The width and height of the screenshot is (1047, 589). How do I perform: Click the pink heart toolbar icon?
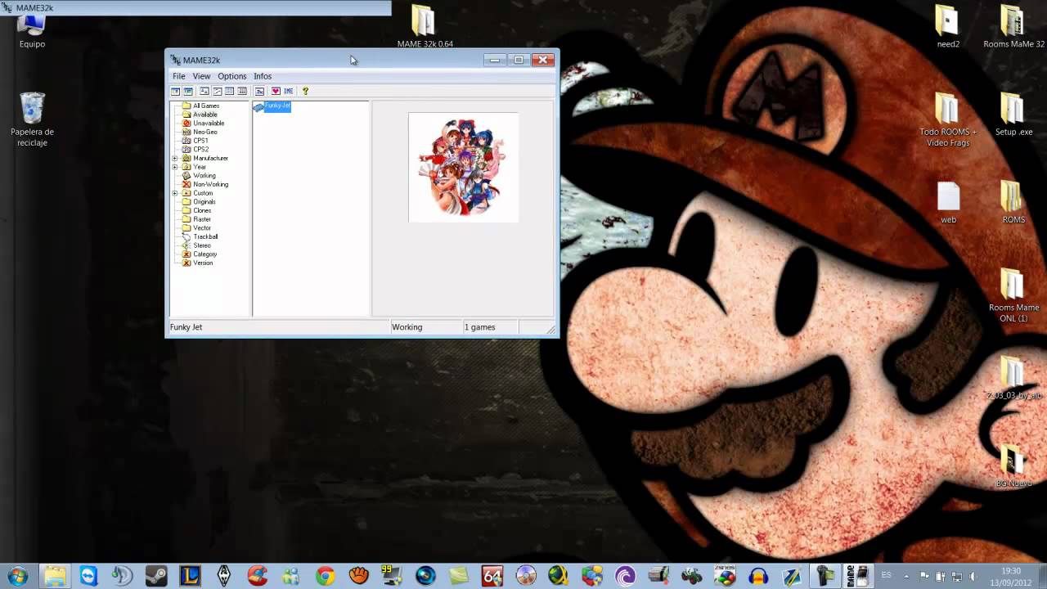pos(276,91)
